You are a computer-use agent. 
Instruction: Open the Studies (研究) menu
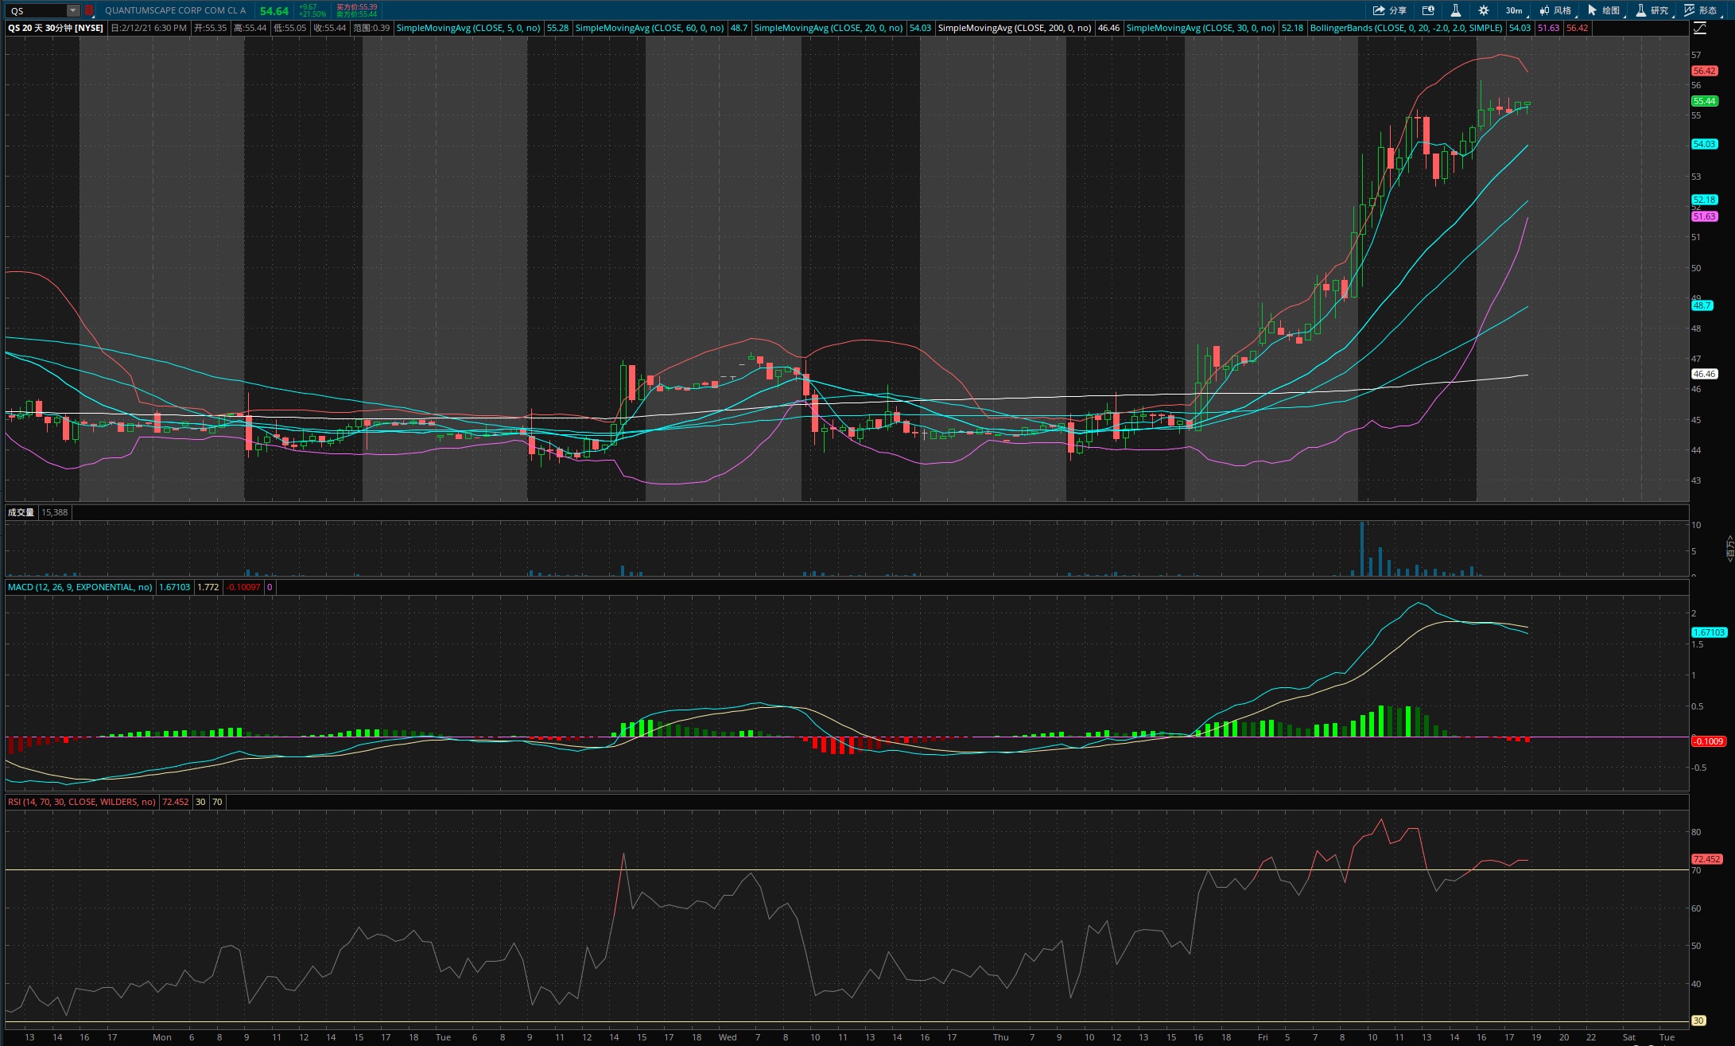[x=1652, y=10]
